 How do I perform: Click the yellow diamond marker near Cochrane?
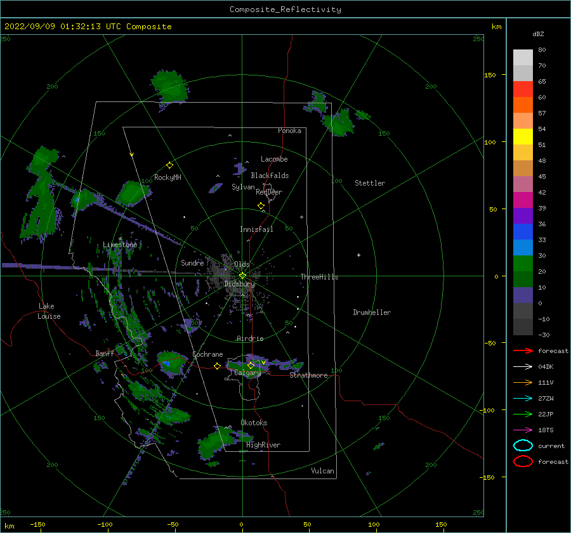pyautogui.click(x=217, y=366)
